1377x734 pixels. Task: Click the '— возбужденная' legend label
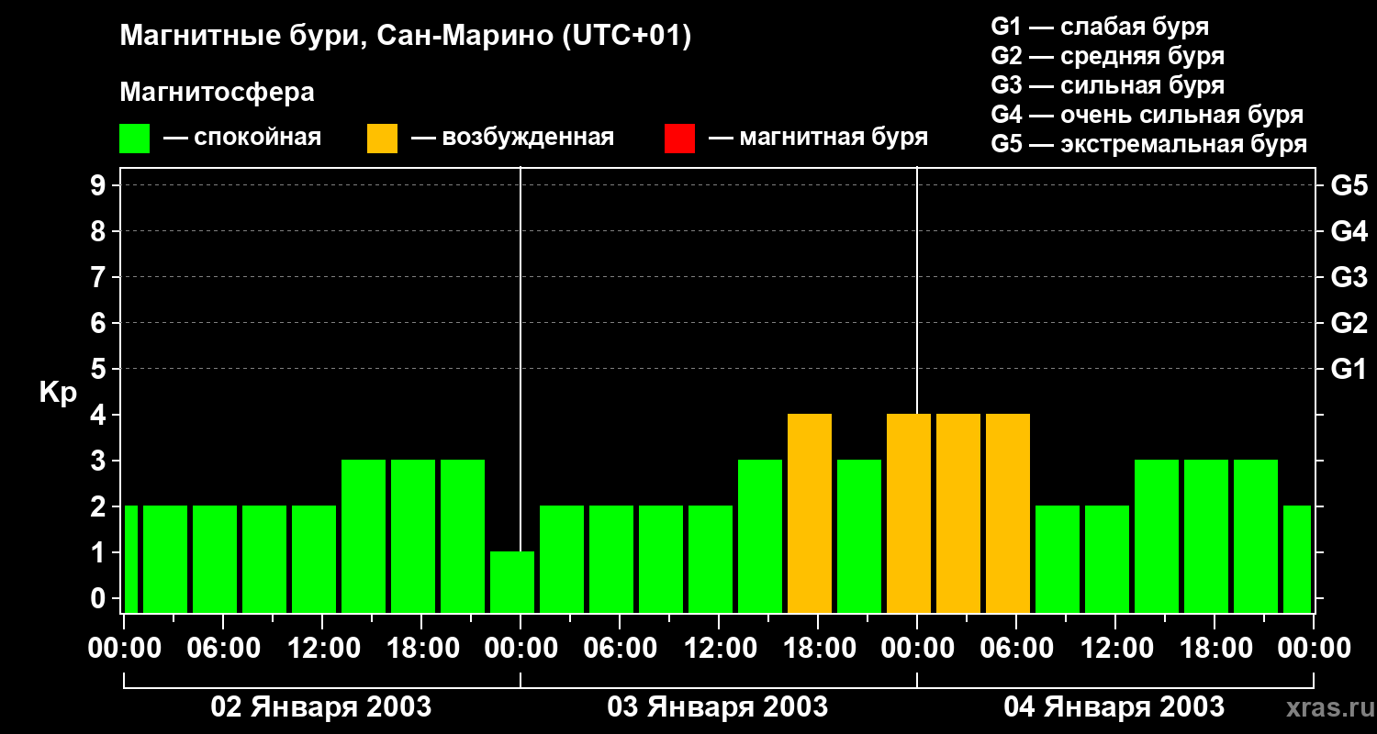click(x=512, y=138)
